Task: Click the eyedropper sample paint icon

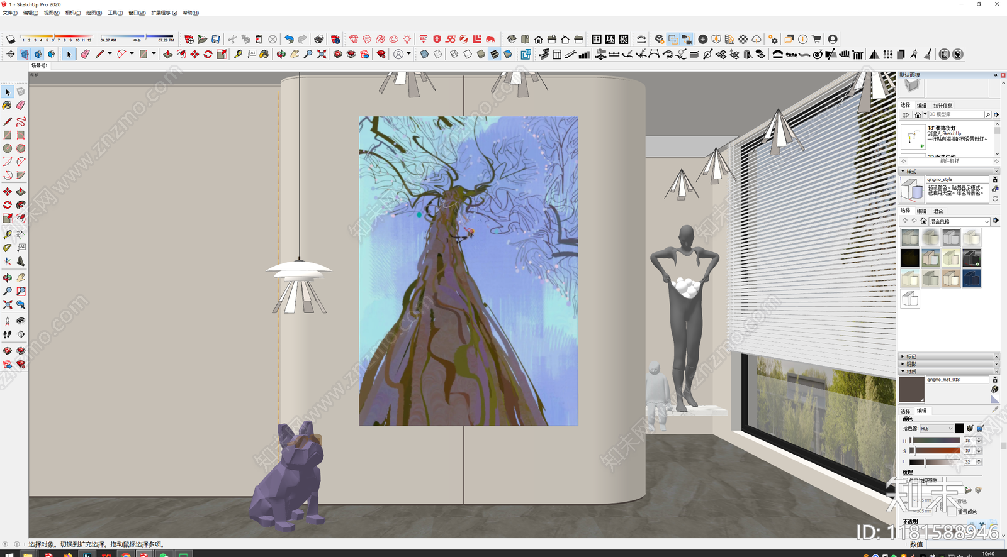Action: [995, 409]
